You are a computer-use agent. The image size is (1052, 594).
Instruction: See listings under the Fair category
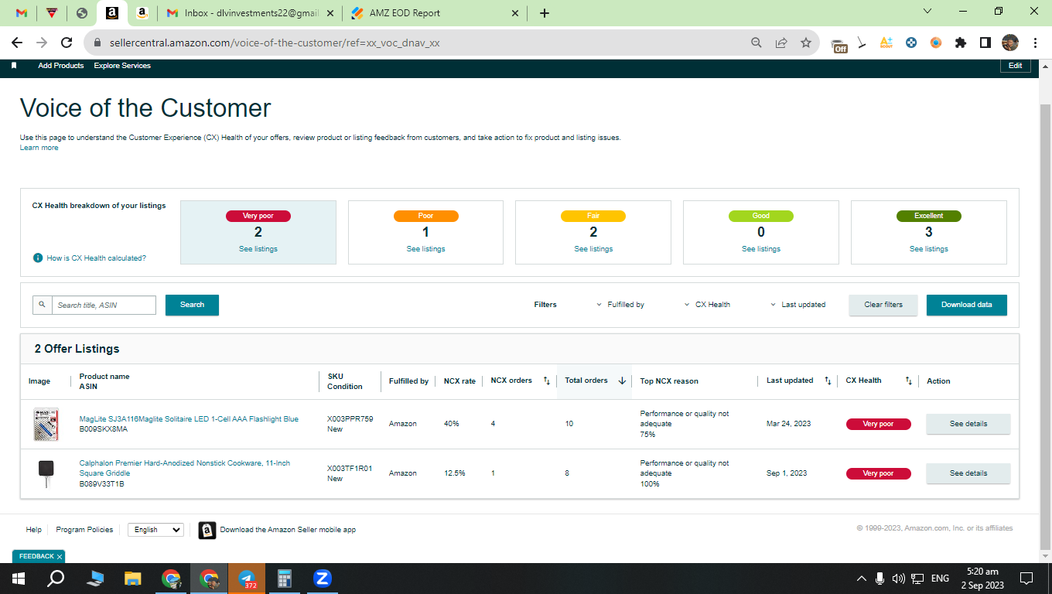(593, 249)
